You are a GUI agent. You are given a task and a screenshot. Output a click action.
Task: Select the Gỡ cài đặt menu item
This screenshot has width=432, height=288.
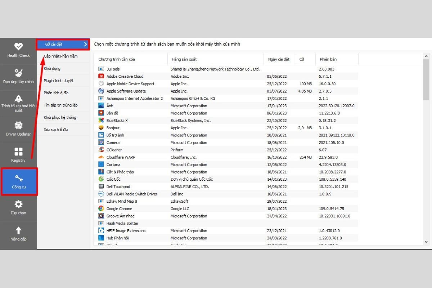pyautogui.click(x=63, y=44)
